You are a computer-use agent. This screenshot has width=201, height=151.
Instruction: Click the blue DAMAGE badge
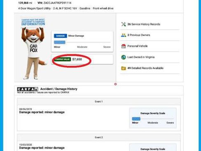[61, 36]
